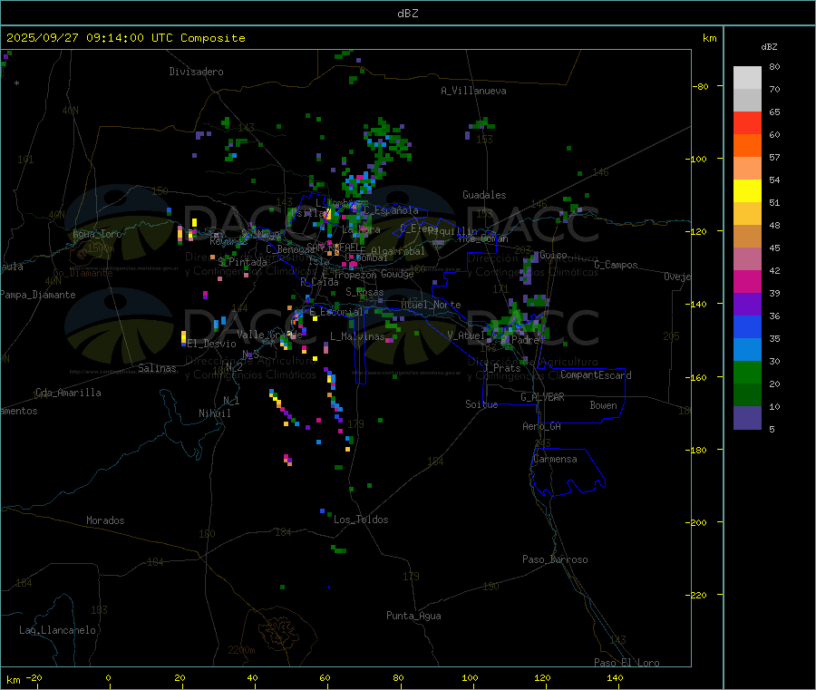The image size is (816, 690).
Task: Click the 30 dBZ green legend swatch
Action: [747, 372]
